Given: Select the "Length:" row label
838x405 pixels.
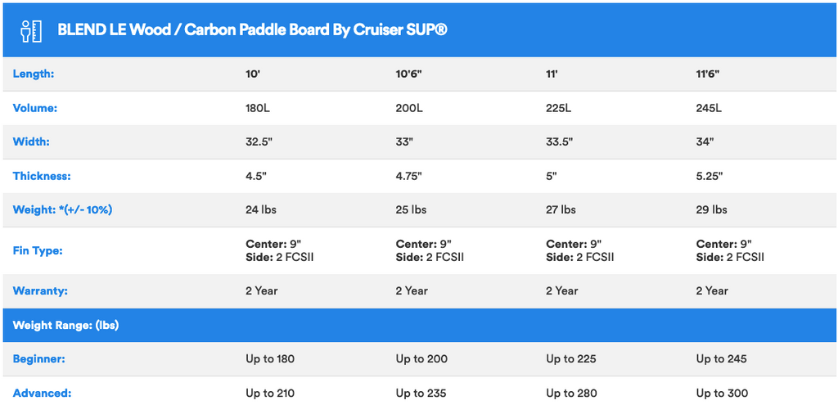Looking at the screenshot, I should [x=34, y=74].
